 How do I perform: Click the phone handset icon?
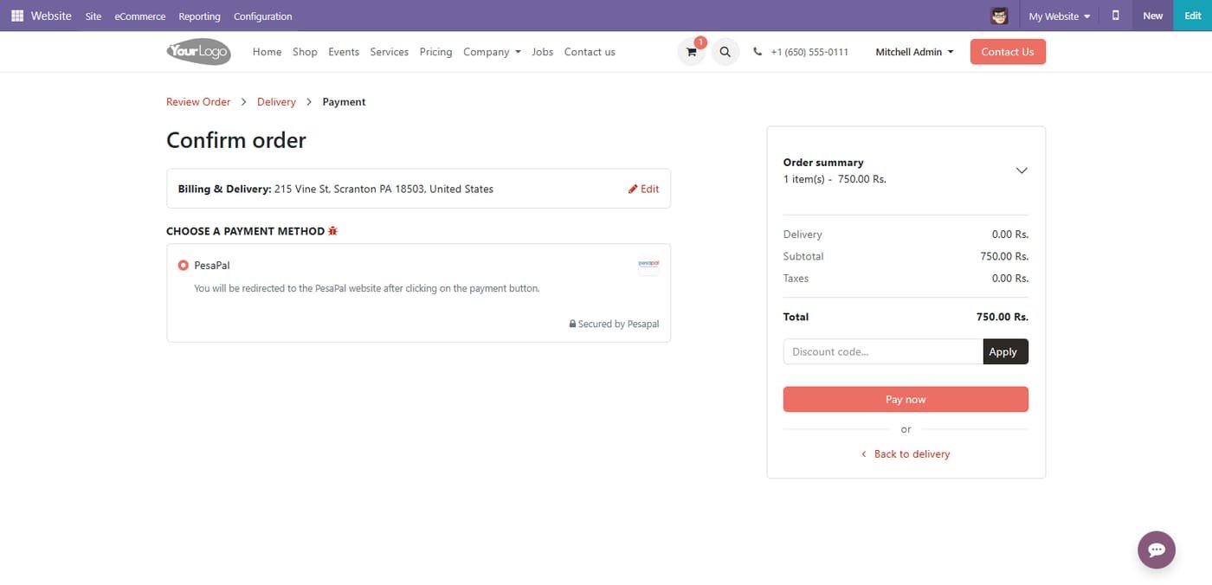pyautogui.click(x=757, y=52)
